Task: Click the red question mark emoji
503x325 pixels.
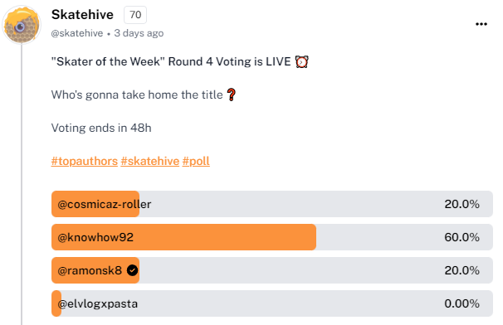Action: 231,95
